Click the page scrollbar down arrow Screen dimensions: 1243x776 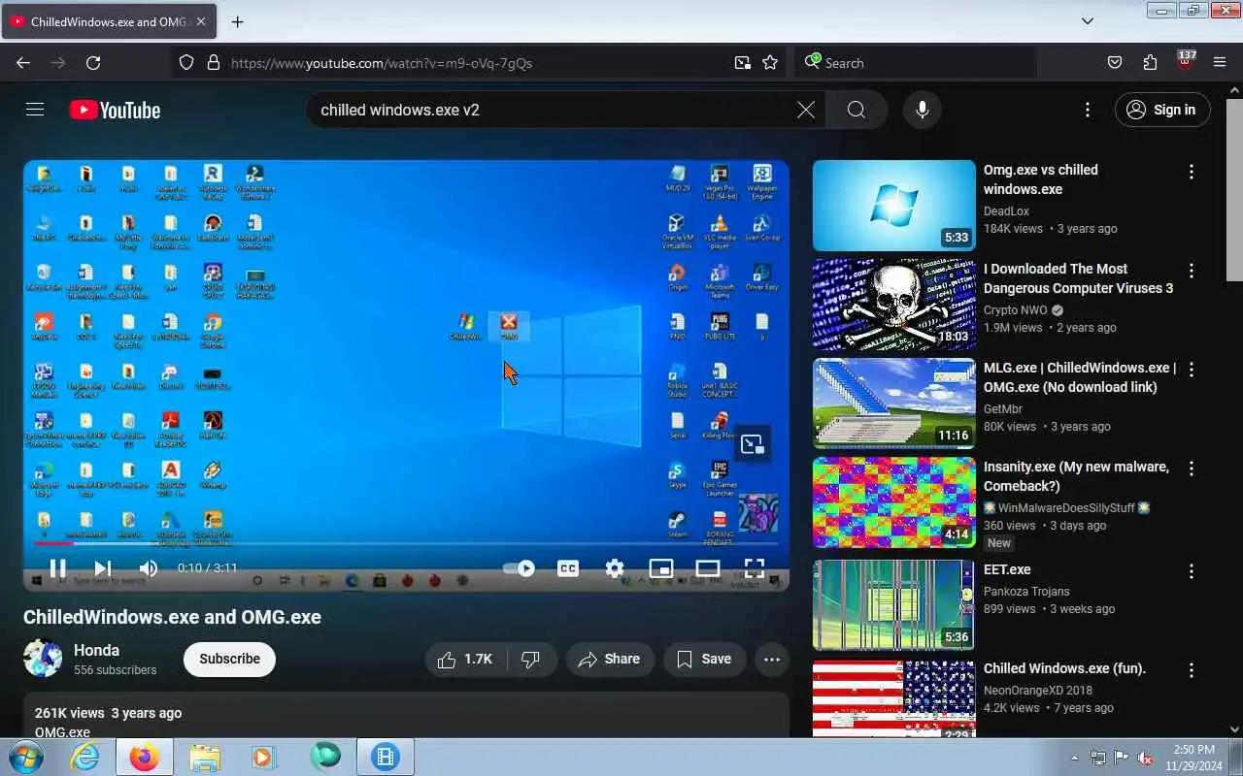[1234, 729]
